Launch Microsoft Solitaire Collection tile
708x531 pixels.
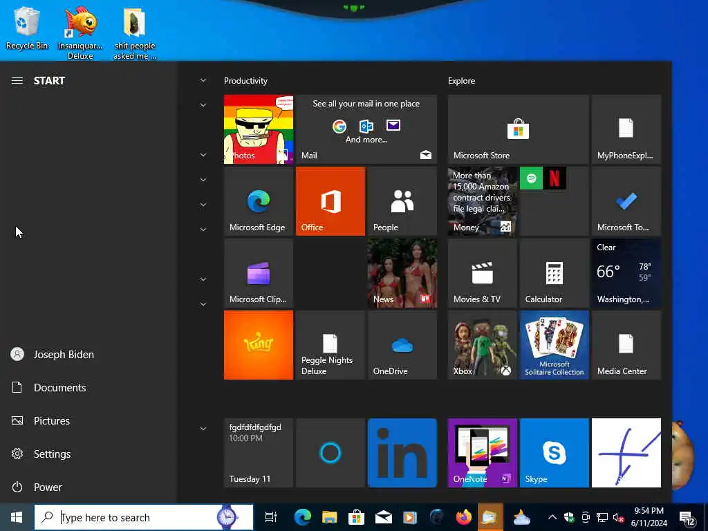coord(554,345)
